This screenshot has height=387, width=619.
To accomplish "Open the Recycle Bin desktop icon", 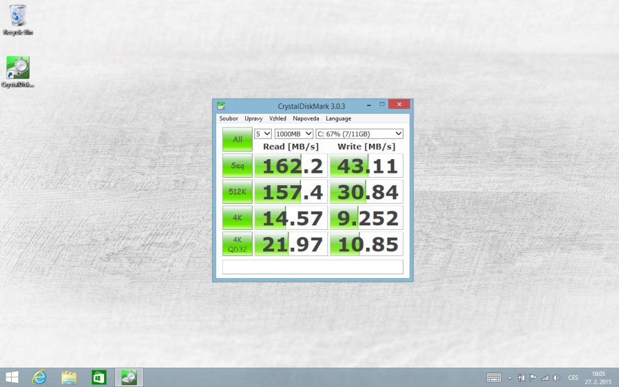I will coord(17,19).
